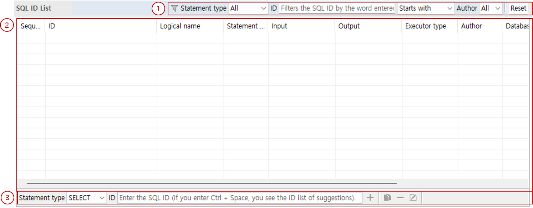This screenshot has width=533, height=208.
Task: Copy the selected SQL ID
Action: click(x=387, y=197)
